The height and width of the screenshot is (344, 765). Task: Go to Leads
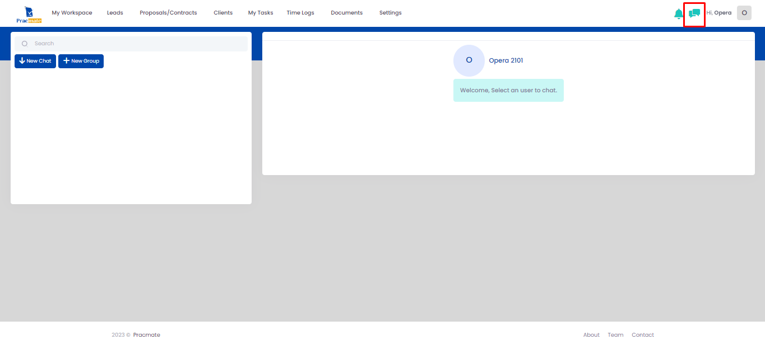[115, 13]
